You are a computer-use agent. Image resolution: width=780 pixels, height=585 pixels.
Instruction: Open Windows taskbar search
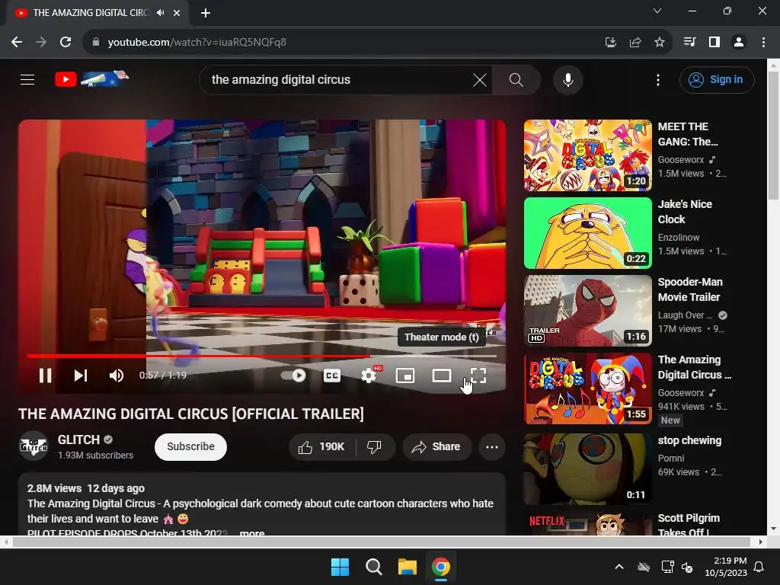pyautogui.click(x=373, y=567)
